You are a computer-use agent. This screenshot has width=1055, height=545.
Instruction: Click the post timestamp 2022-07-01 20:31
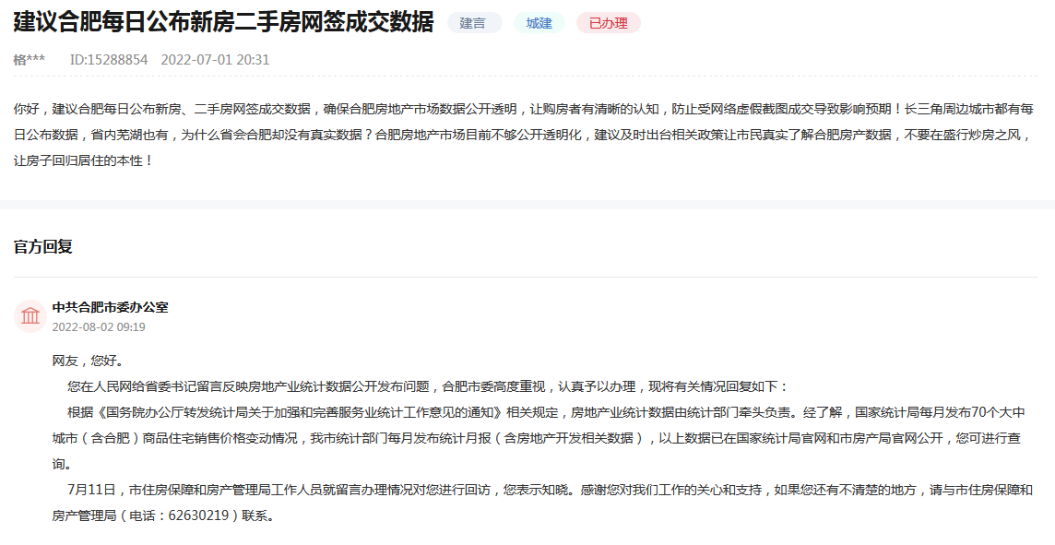[215, 60]
